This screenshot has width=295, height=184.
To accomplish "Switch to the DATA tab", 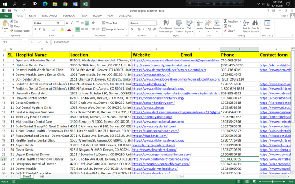I will (x=84, y=16).
